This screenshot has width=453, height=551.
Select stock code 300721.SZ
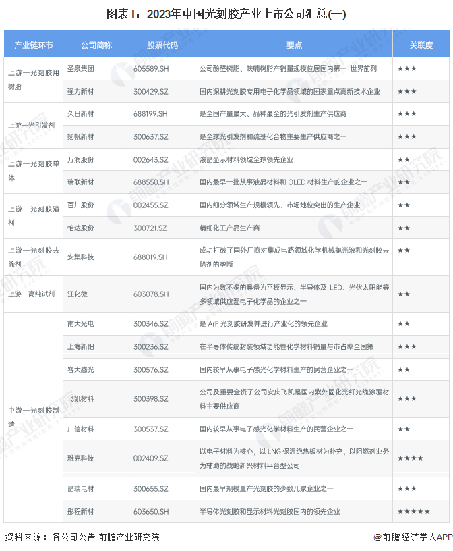[150, 228]
